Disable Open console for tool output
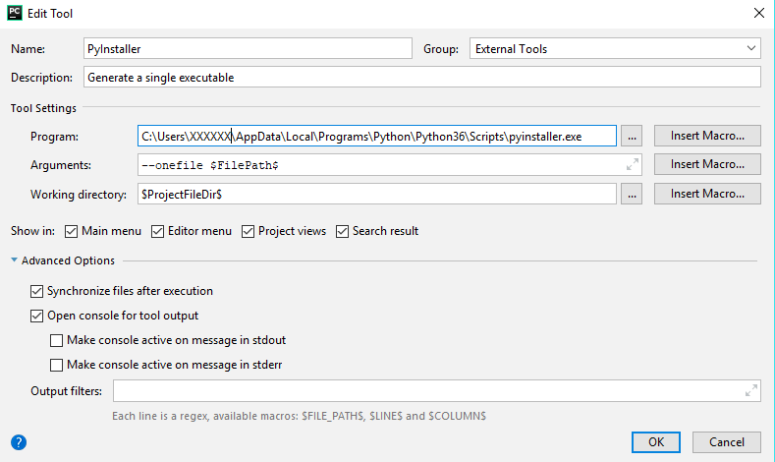Viewport: 775px width, 462px height. click(37, 316)
